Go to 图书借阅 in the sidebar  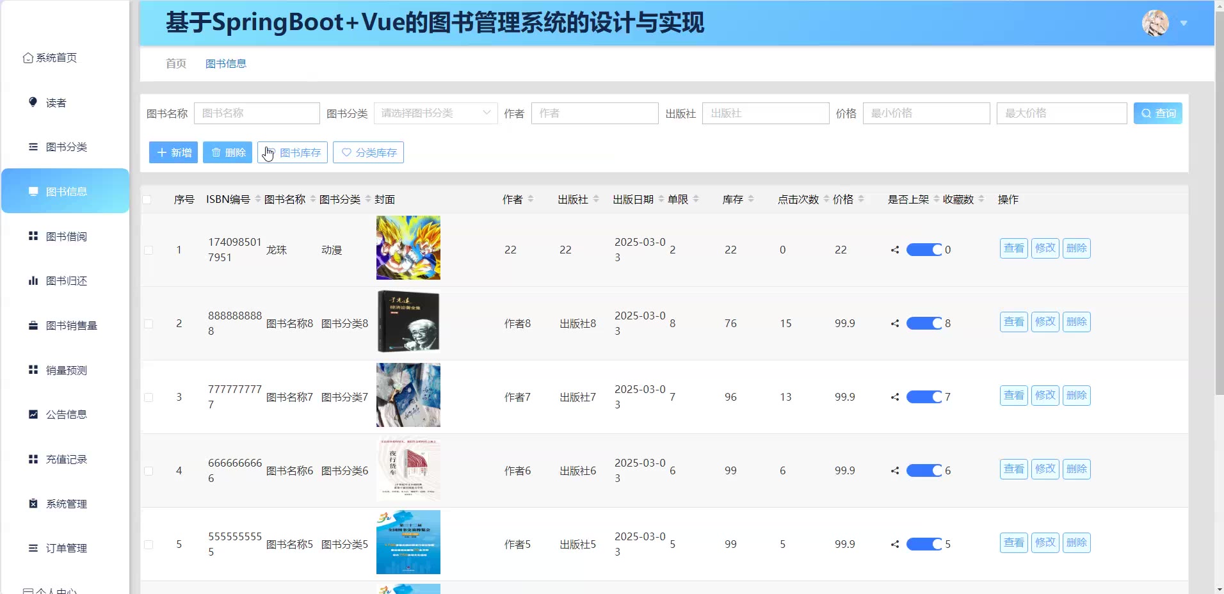(65, 236)
